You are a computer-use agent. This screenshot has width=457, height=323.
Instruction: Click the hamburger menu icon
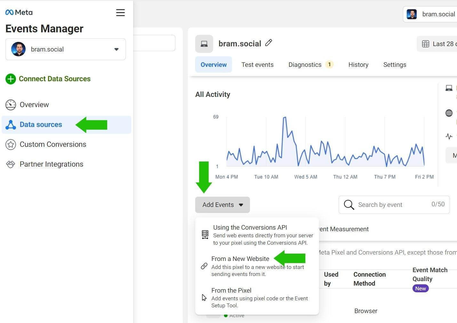tap(120, 12)
